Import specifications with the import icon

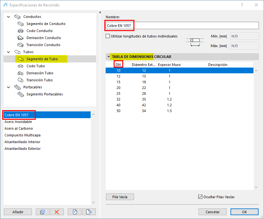[75, 212]
